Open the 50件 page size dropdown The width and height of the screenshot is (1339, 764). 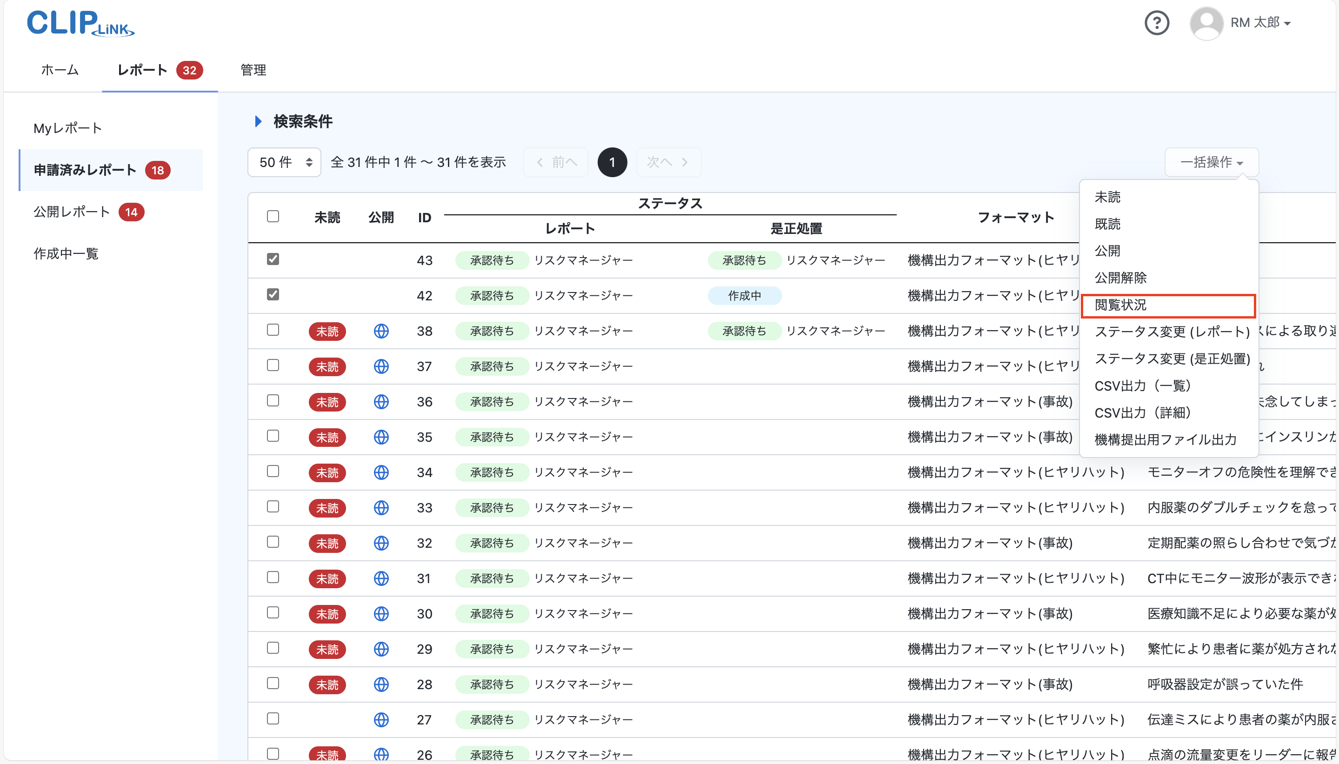(x=283, y=162)
